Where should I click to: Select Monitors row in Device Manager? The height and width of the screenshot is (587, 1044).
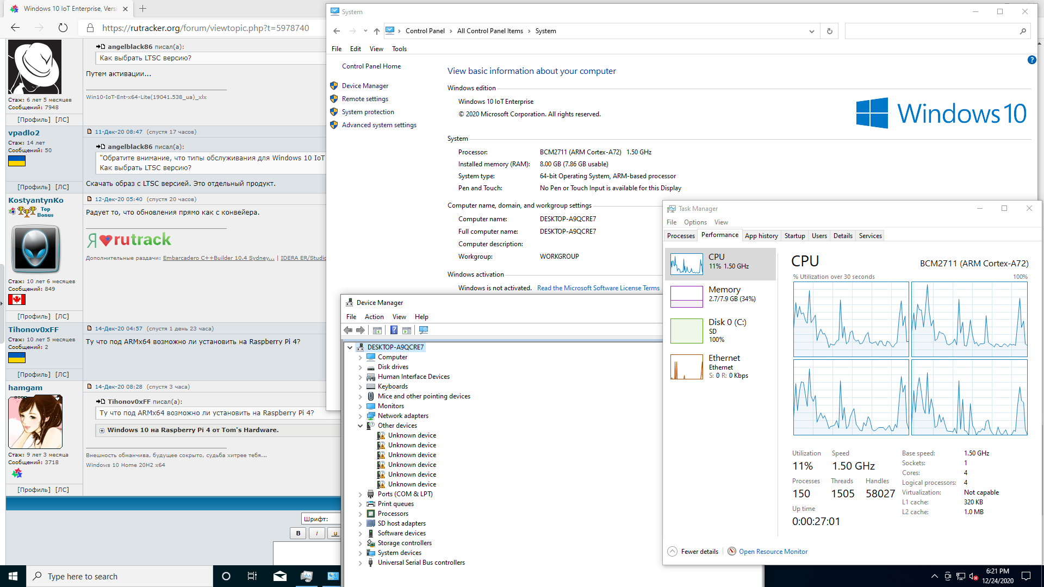(x=391, y=407)
